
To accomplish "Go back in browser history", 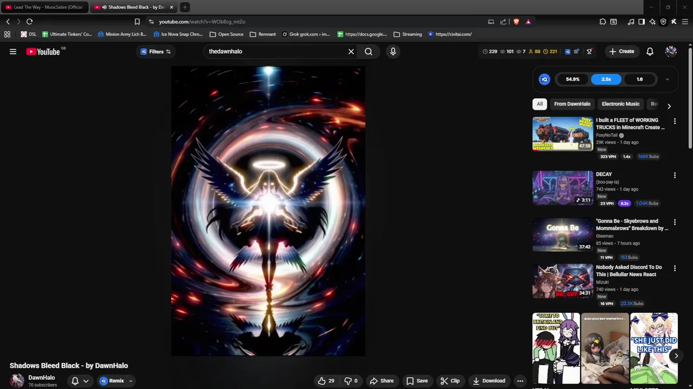I will (x=8, y=22).
